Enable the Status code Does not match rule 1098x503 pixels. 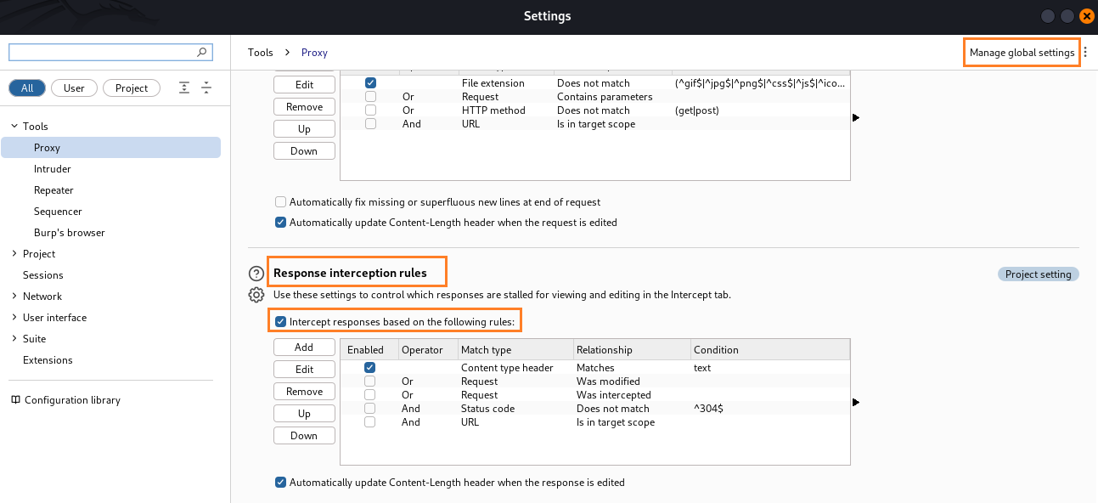[370, 409]
